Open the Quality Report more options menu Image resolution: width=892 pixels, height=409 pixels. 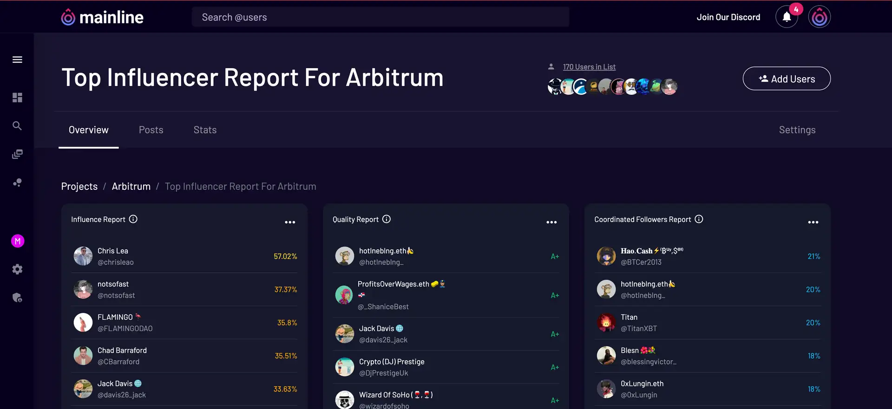(x=551, y=222)
